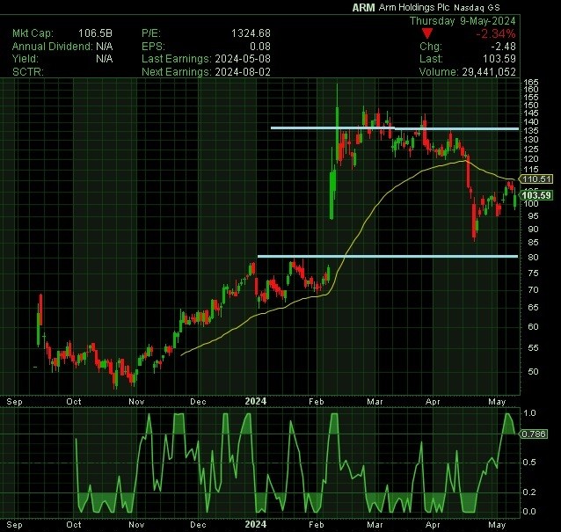561x532 pixels.
Task: Click the Annual Dividend N/A value
Action: [104, 46]
